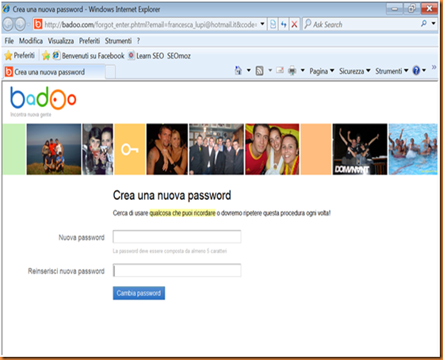Click the plain peach color tile
This screenshot has width=443, height=360.
tap(316, 149)
